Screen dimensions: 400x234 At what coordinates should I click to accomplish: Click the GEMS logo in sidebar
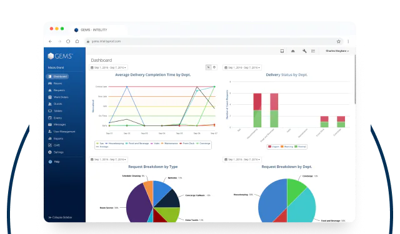(60, 56)
